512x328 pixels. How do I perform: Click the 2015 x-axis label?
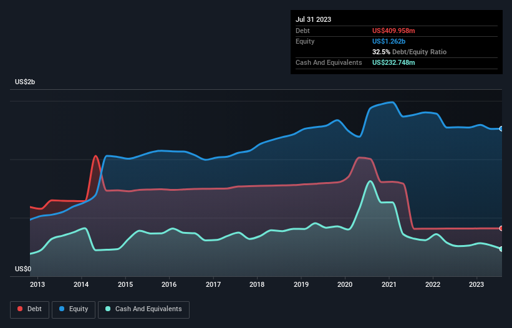pyautogui.click(x=125, y=284)
